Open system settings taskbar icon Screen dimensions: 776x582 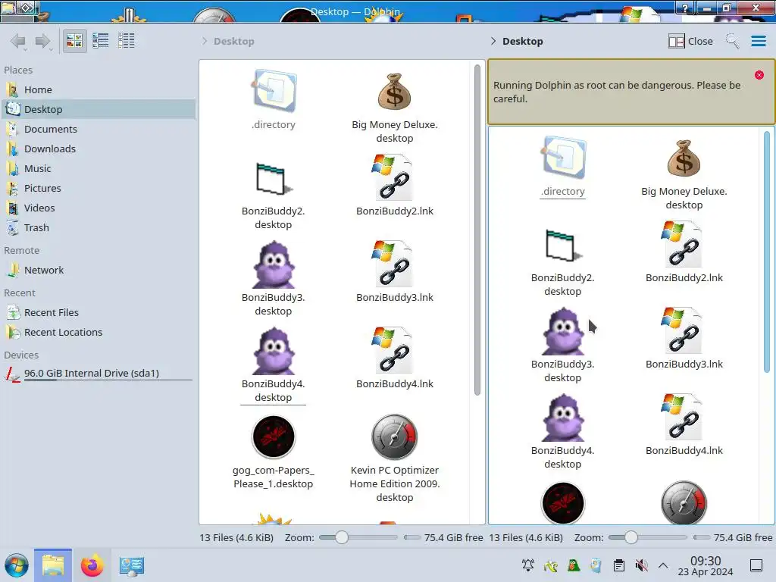(131, 565)
